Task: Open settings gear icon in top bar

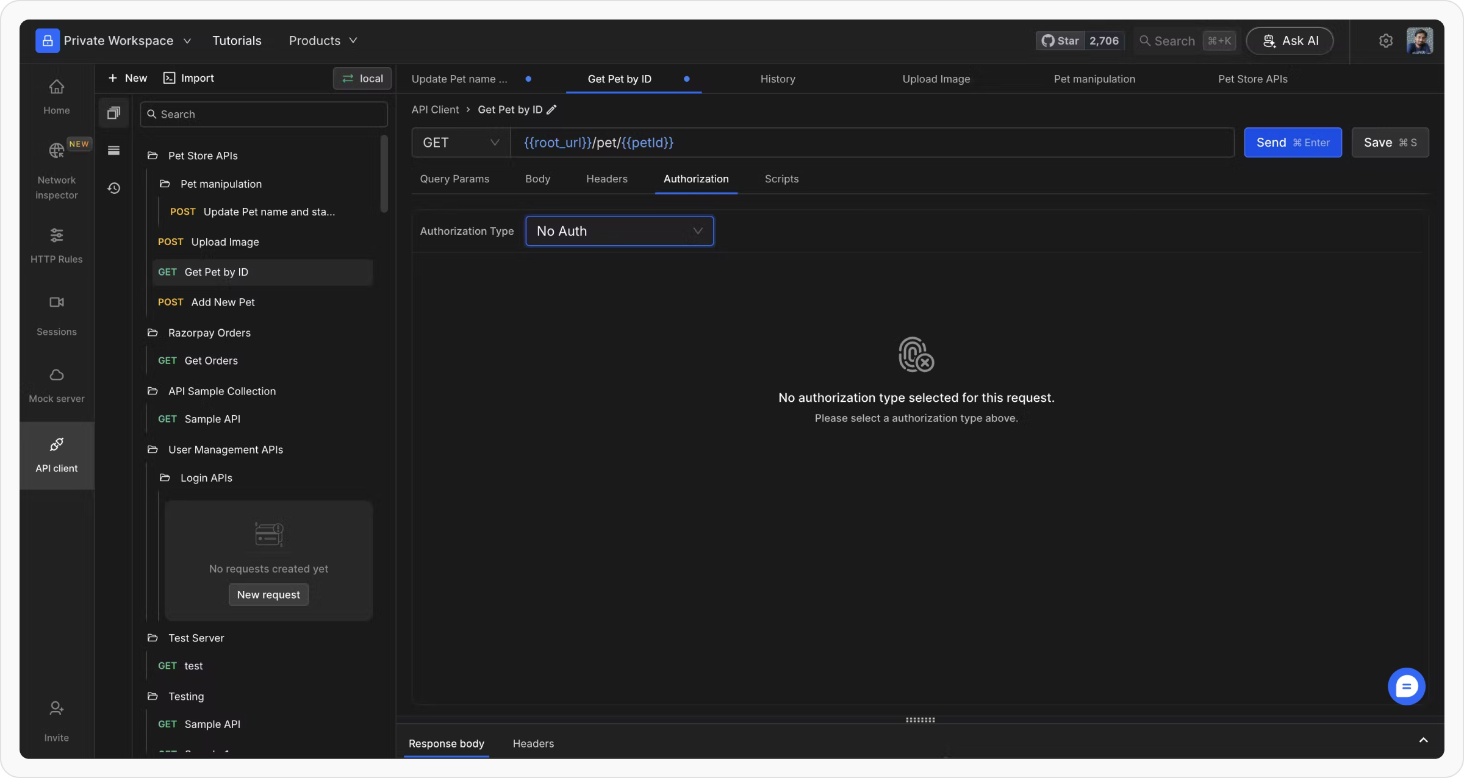Action: 1385,41
